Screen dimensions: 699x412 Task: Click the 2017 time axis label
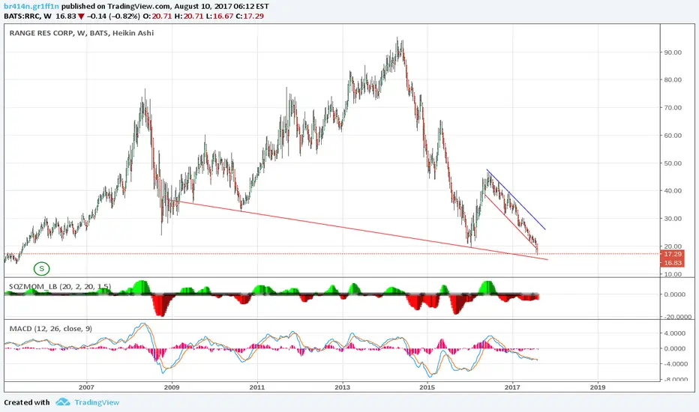pos(513,387)
